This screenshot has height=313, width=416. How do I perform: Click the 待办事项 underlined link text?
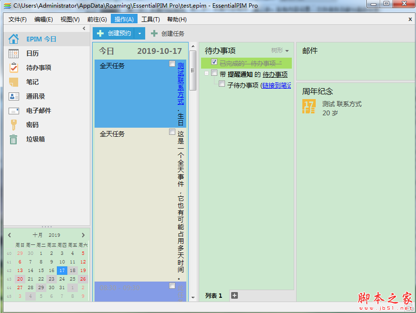pyautogui.click(x=275, y=74)
